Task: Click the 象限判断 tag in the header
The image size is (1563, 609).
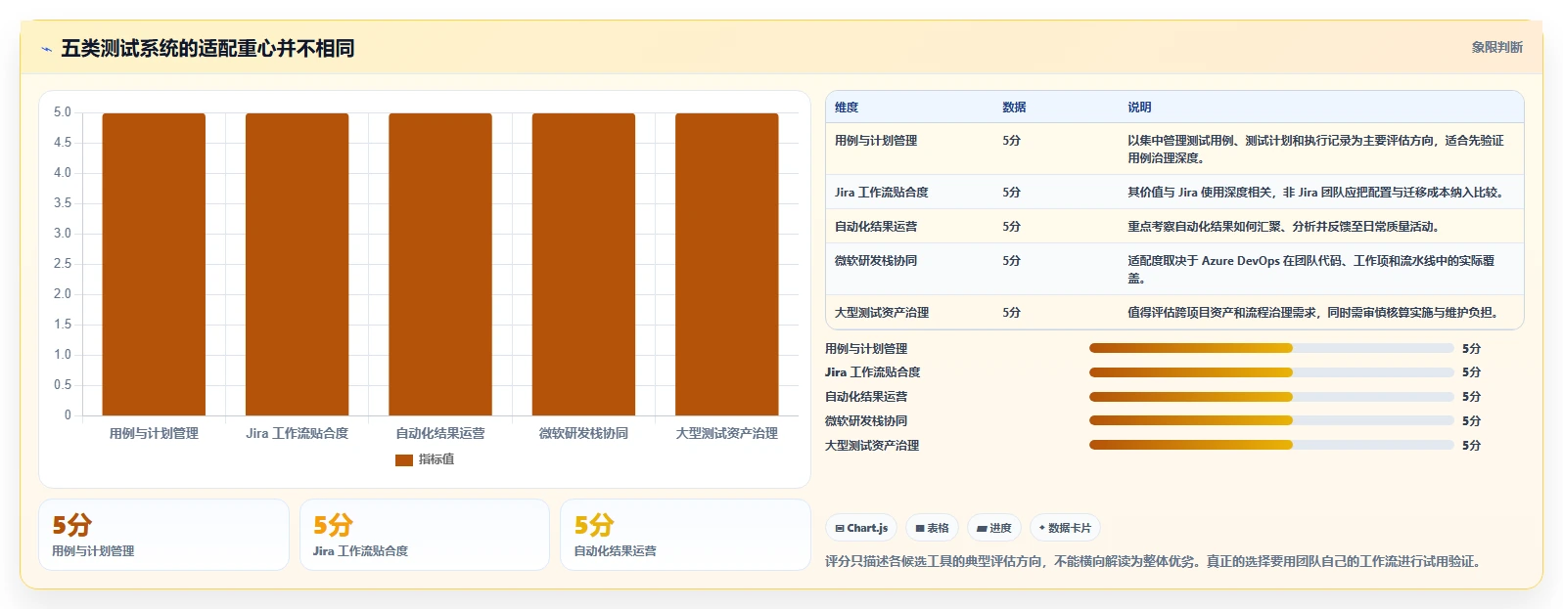Action: pyautogui.click(x=1496, y=47)
